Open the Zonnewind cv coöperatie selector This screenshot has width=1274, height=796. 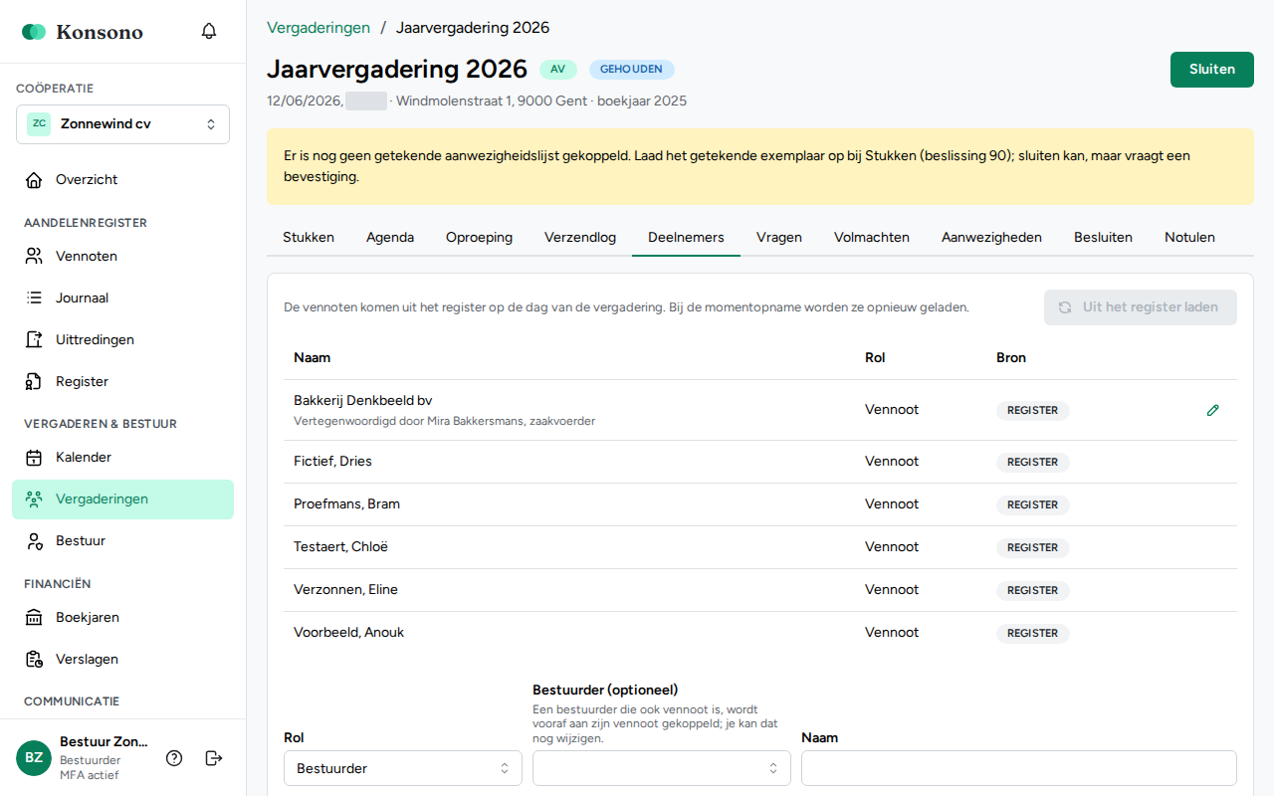tap(122, 124)
